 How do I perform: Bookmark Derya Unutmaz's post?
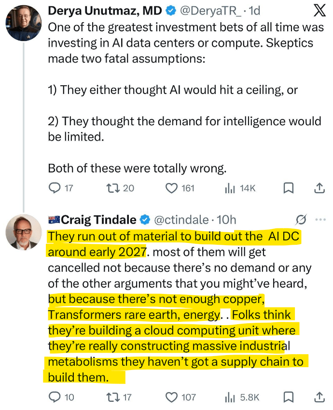coord(288,188)
